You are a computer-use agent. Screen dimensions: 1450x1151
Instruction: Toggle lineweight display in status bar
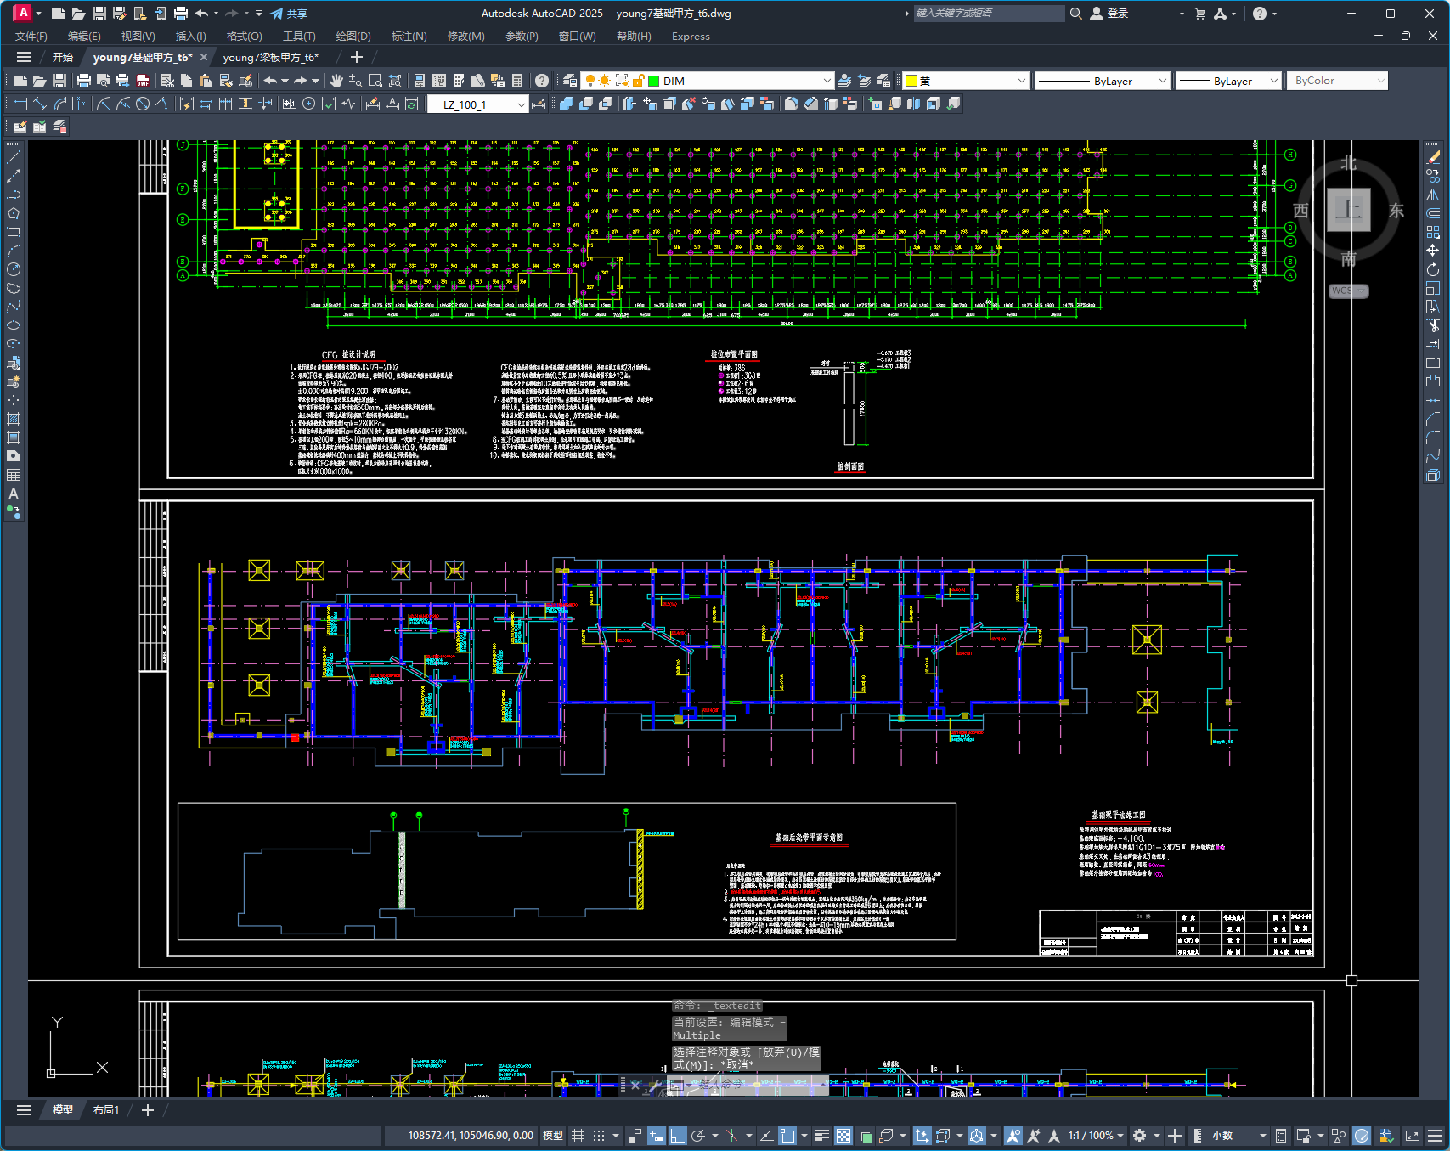[x=821, y=1136]
